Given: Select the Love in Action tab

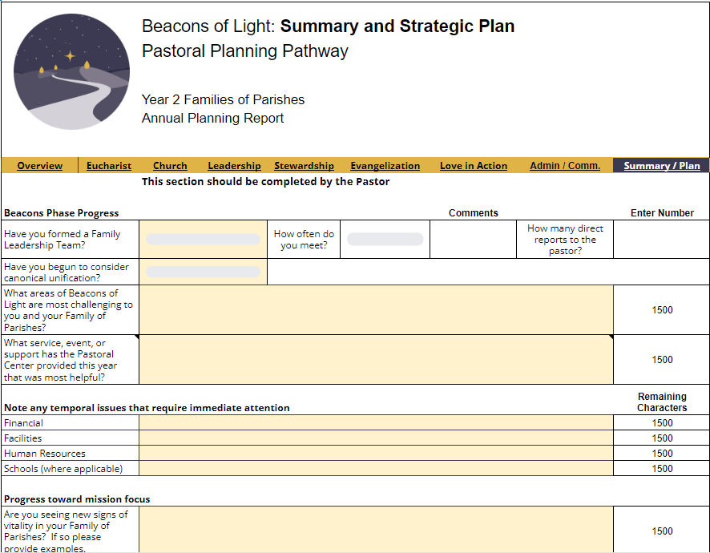Looking at the screenshot, I should point(473,166).
